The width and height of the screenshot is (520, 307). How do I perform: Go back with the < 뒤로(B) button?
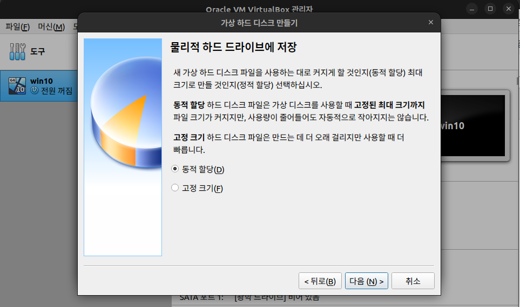click(x=320, y=281)
